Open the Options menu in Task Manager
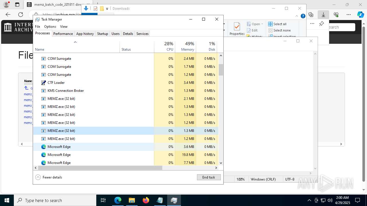The image size is (367, 206). pyautogui.click(x=50, y=26)
